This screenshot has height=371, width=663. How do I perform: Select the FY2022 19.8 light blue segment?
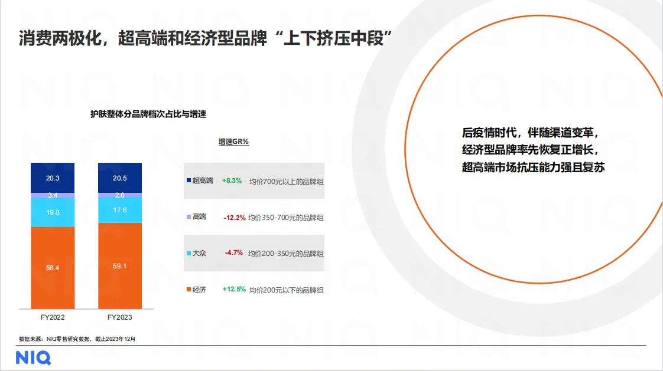(x=53, y=212)
